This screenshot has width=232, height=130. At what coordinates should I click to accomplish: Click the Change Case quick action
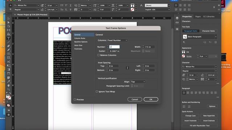point(190,116)
